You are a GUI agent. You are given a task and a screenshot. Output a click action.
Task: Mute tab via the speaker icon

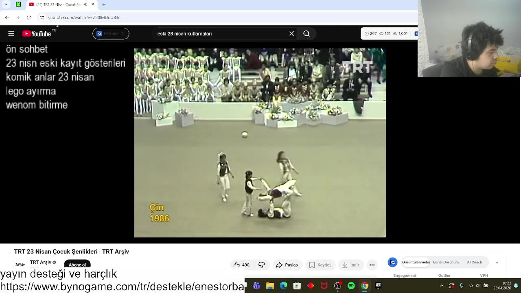[85, 4]
